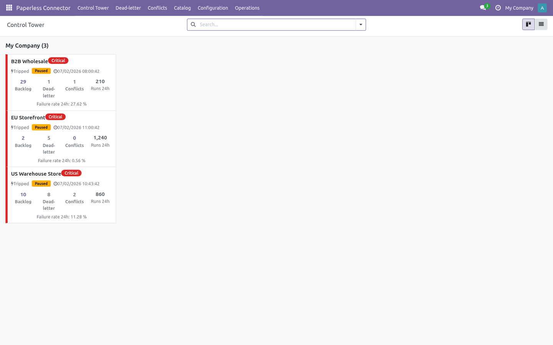Image resolution: width=553 pixels, height=345 pixels.
Task: Click Paused badge on US Warehouse Store
Action: [41, 184]
